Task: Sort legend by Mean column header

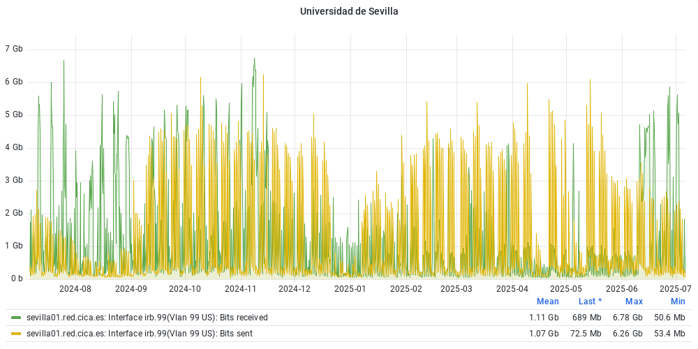Action: [x=547, y=302]
